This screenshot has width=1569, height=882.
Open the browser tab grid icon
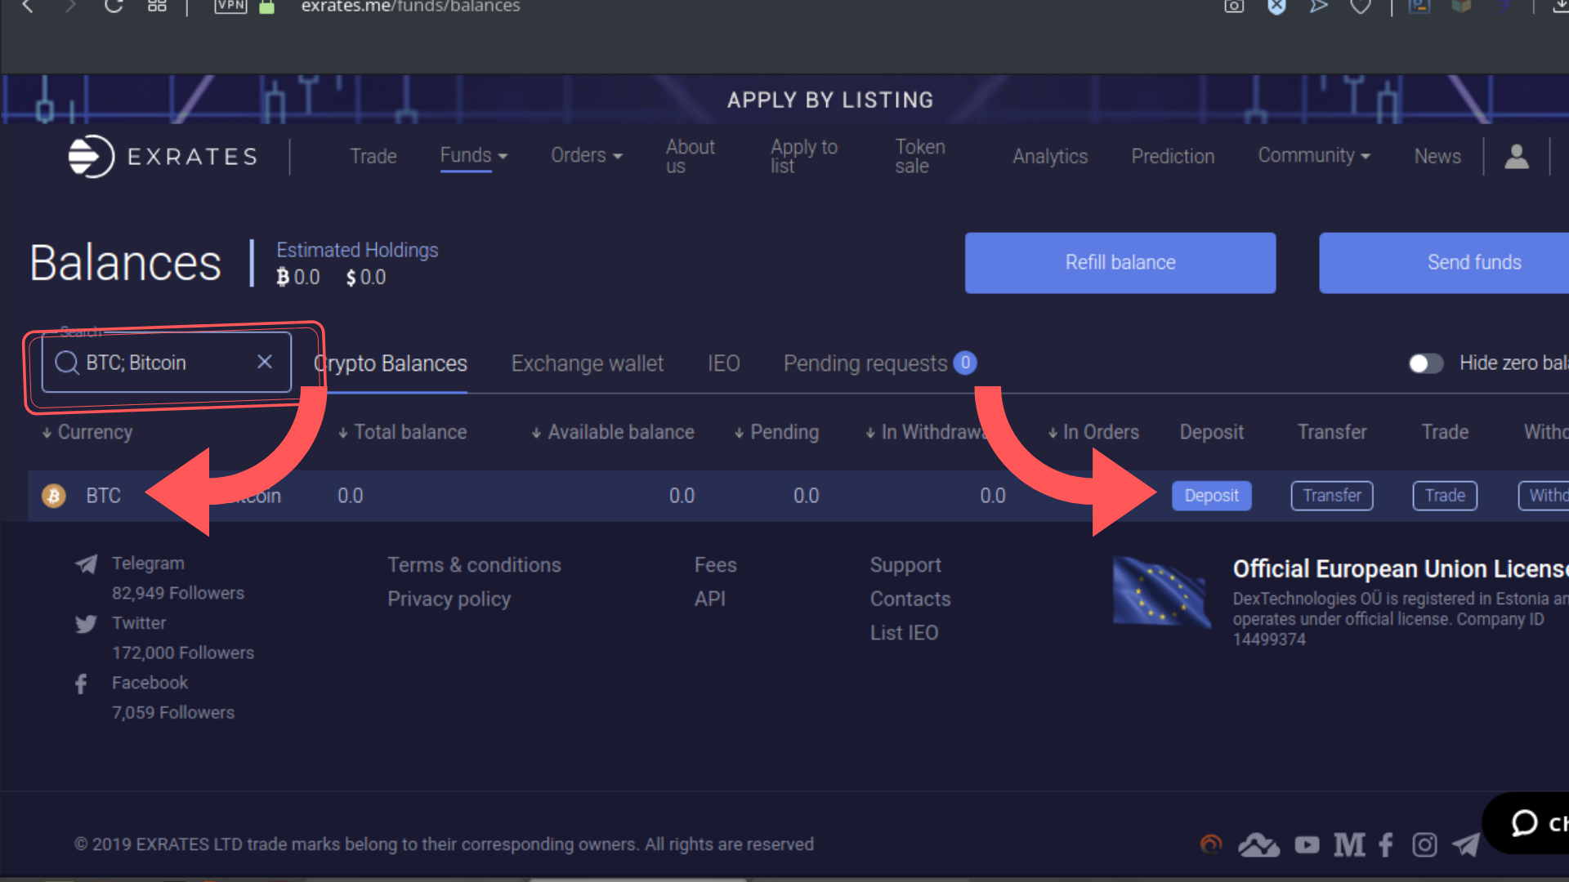[157, 6]
